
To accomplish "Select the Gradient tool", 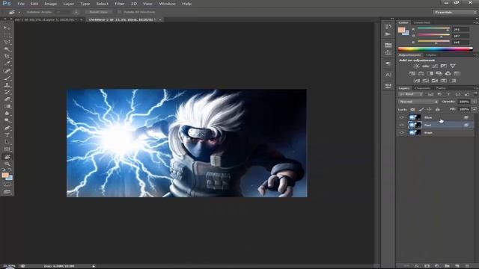I will [x=7, y=106].
